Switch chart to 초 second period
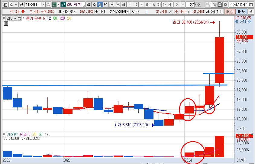Viewport: 255px width, 164px height. [118, 5]
